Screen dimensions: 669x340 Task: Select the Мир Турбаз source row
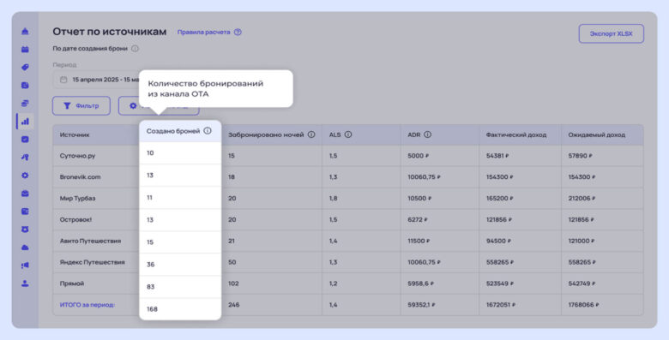point(347,199)
